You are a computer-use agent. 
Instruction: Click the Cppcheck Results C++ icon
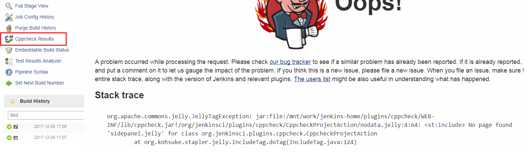(9, 39)
